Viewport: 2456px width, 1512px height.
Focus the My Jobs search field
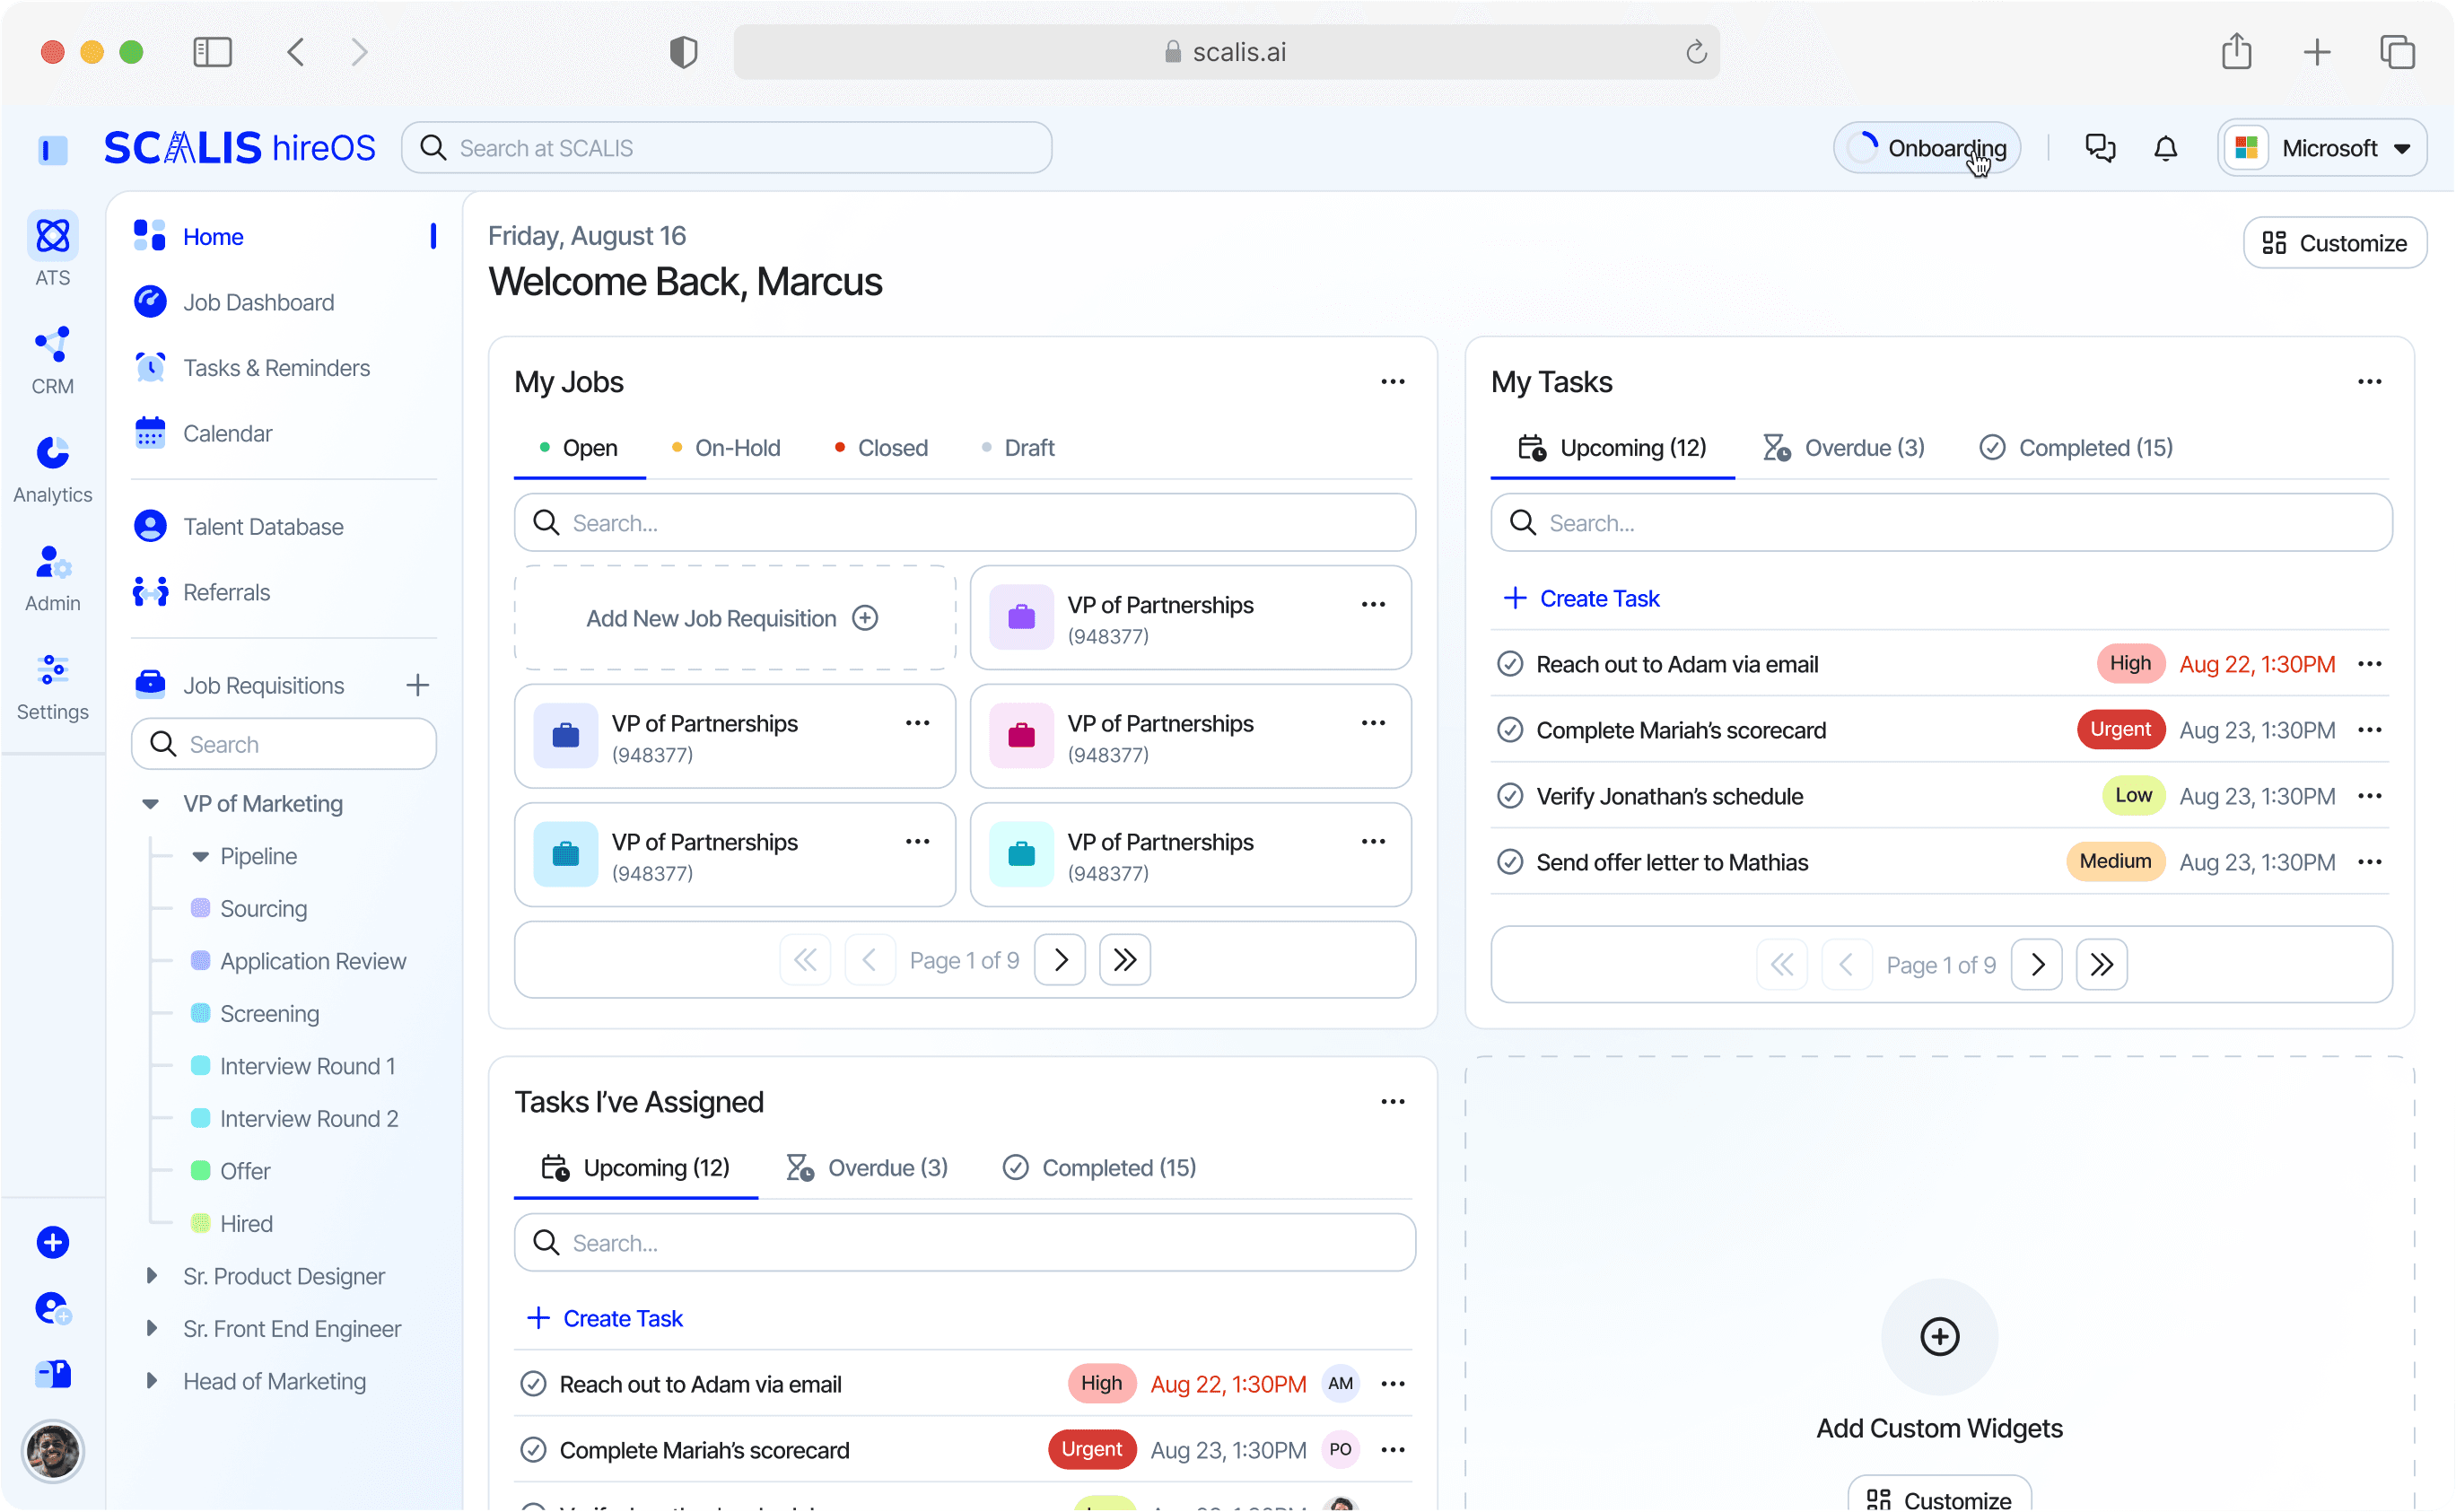pyautogui.click(x=964, y=523)
